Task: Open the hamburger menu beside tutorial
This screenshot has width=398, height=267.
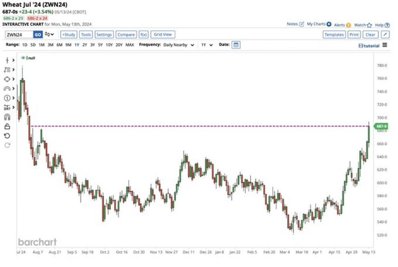Action: point(385,45)
